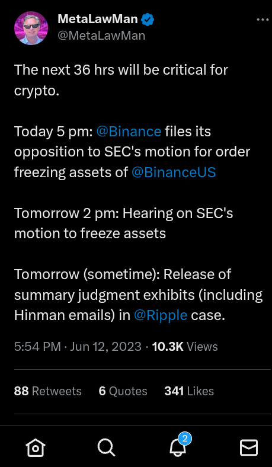The height and width of the screenshot is (467, 272).
Task: Follow the @Binance mention link
Action: pos(129,132)
